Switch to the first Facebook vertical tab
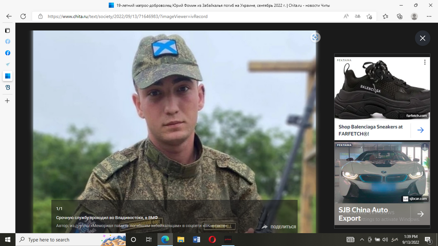Image resolution: width=438 pixels, height=246 pixels. (x=8, y=41)
